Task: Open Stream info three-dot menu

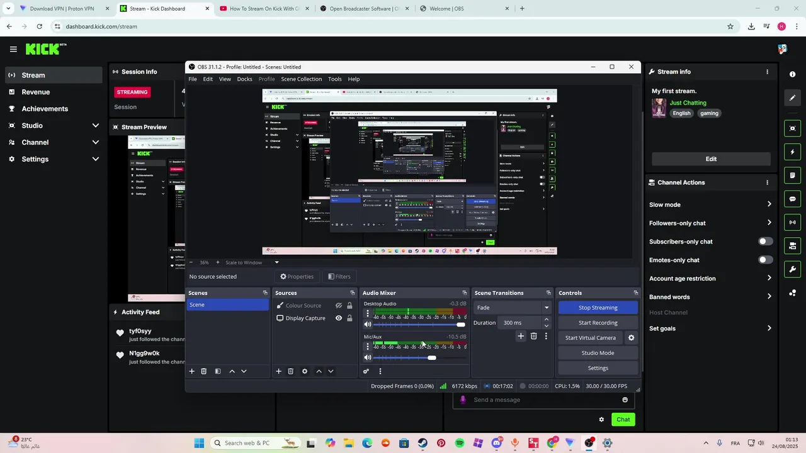Action: [767, 72]
